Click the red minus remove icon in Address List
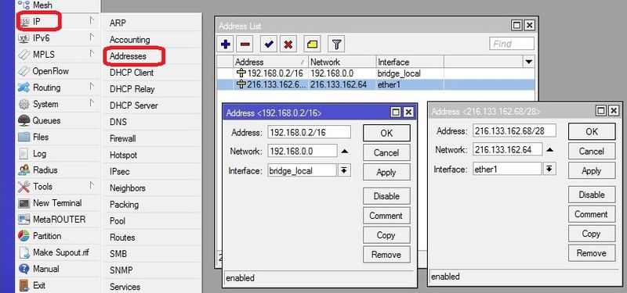Image resolution: width=627 pixels, height=293 pixels. point(245,45)
